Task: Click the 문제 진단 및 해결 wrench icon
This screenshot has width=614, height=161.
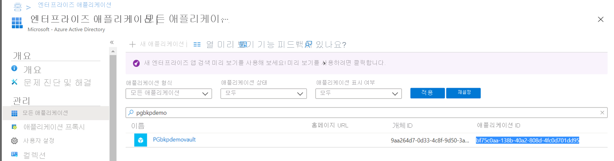Action: 14,82
